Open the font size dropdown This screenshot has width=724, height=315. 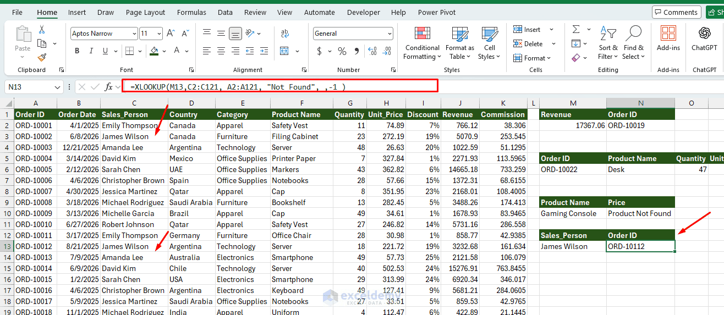click(x=160, y=34)
